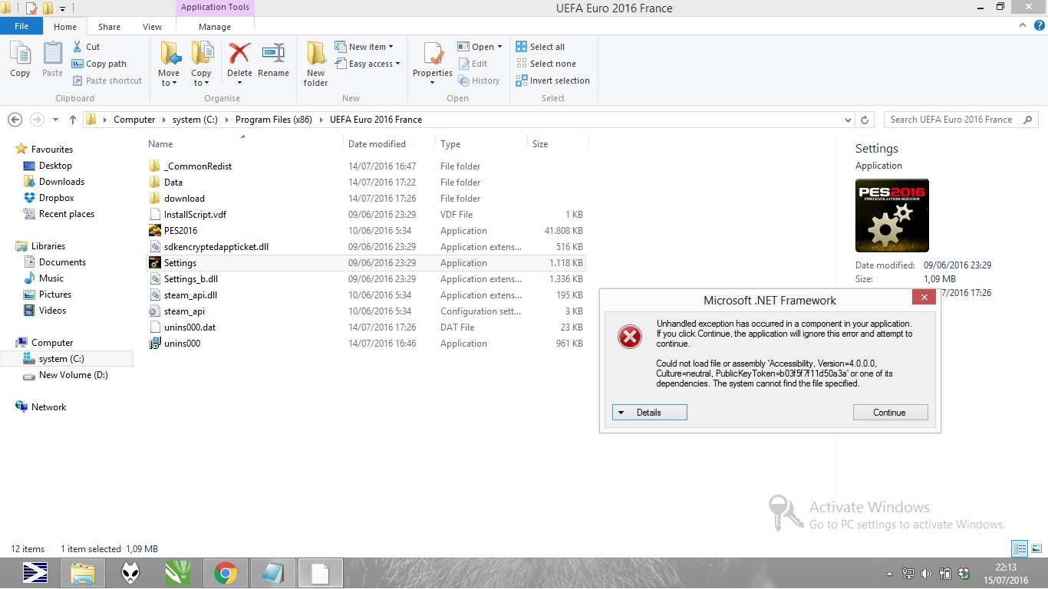
Task: Click the Refresh button by address bar
Action: coord(865,120)
